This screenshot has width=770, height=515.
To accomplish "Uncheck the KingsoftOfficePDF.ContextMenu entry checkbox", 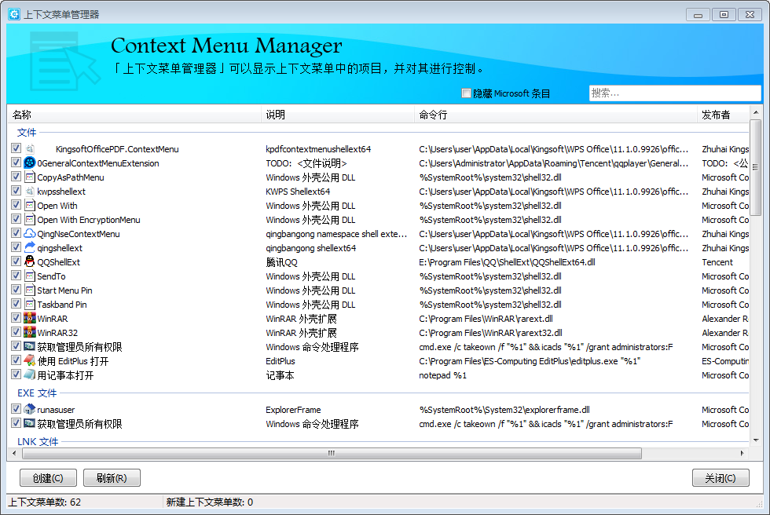I will point(16,149).
